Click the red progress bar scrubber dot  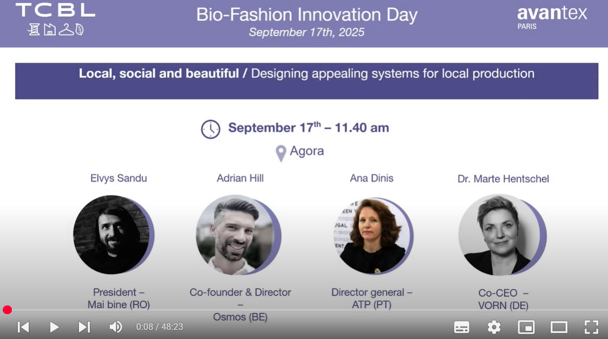(x=7, y=310)
